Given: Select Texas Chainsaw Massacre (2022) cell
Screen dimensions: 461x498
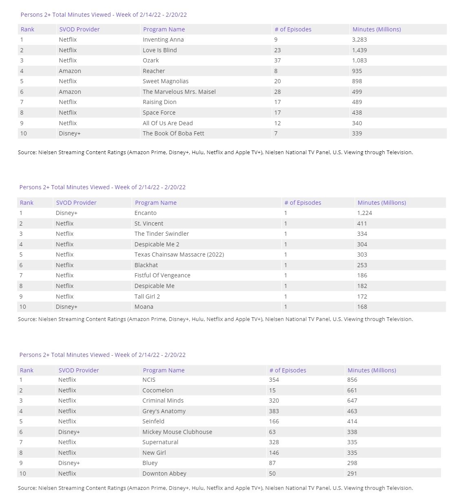Looking at the screenshot, I should point(179,255).
